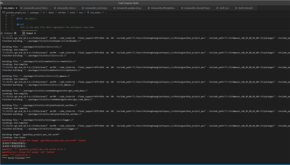The height and width of the screenshot is (165, 290).
Task: Click 'Building file' line for cli.c
Action: click(x=32, y=47)
